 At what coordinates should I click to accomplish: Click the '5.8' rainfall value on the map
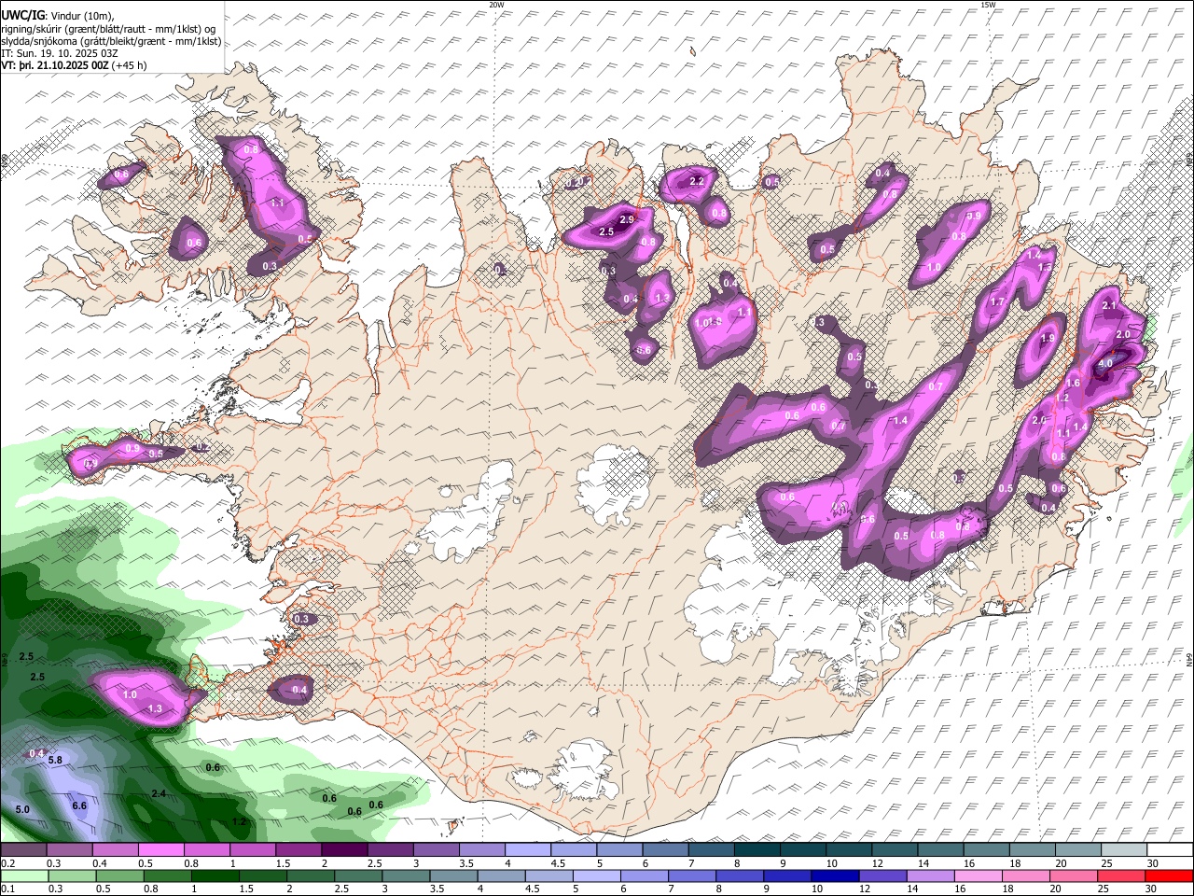(x=54, y=761)
